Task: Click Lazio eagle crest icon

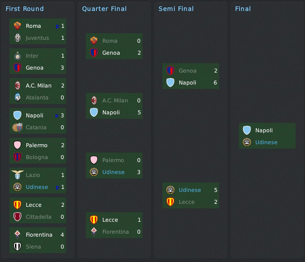Action: coord(17,175)
